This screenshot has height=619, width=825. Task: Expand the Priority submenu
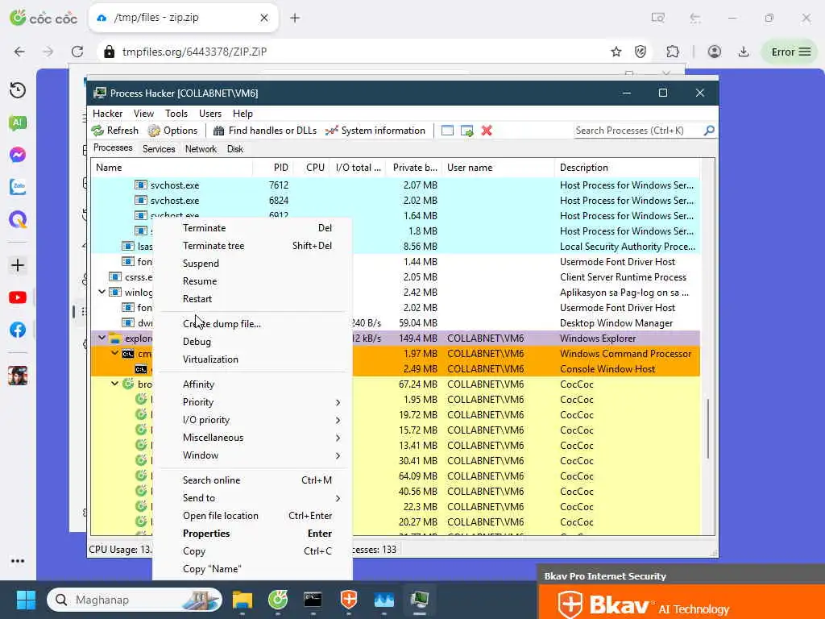[252, 402]
